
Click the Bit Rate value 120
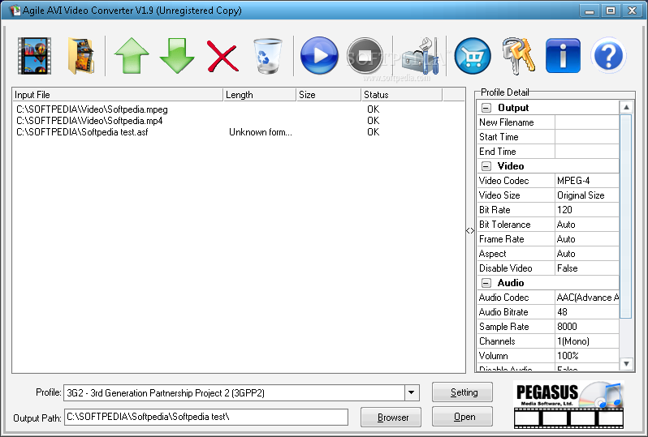587,210
